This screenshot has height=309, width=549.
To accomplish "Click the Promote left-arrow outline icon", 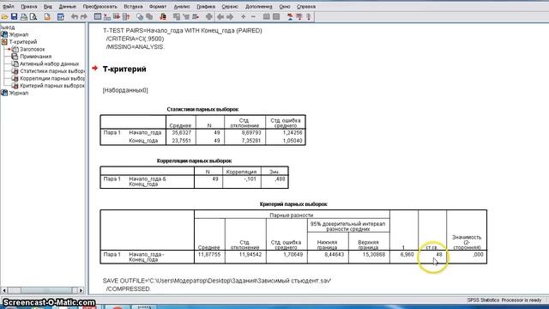I will click(x=220, y=17).
